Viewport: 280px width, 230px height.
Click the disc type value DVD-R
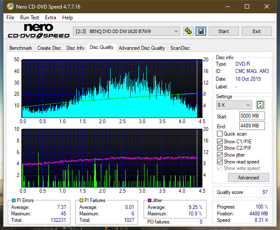point(243,64)
